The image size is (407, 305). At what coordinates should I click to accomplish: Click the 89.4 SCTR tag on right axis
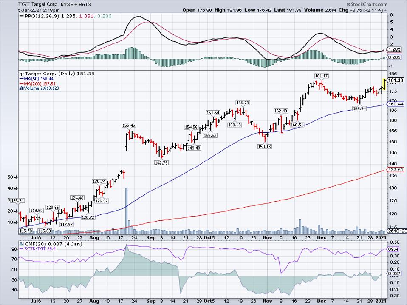[x=393, y=249]
